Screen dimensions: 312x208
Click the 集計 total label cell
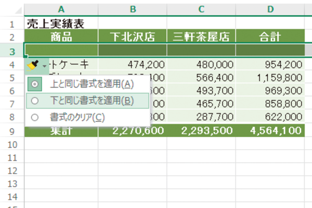(61, 131)
